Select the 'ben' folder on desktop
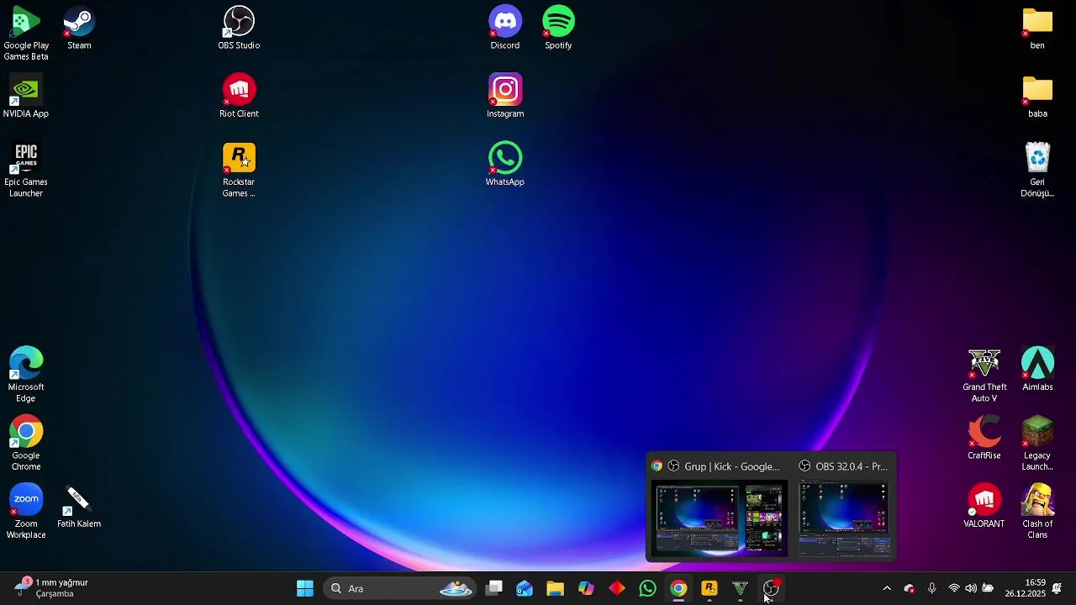The image size is (1076, 605). [1037, 29]
